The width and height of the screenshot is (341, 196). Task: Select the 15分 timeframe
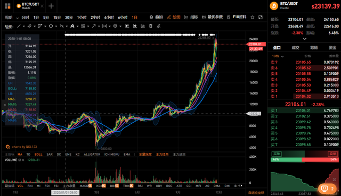(x=57, y=18)
